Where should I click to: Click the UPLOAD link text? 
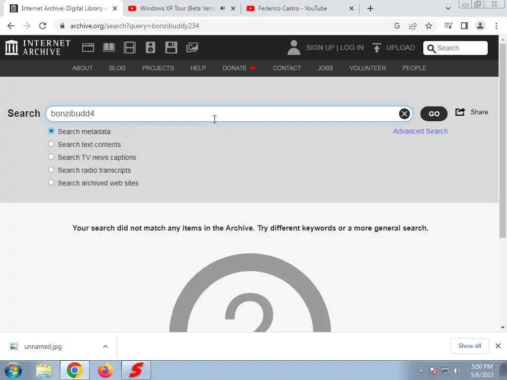(401, 47)
